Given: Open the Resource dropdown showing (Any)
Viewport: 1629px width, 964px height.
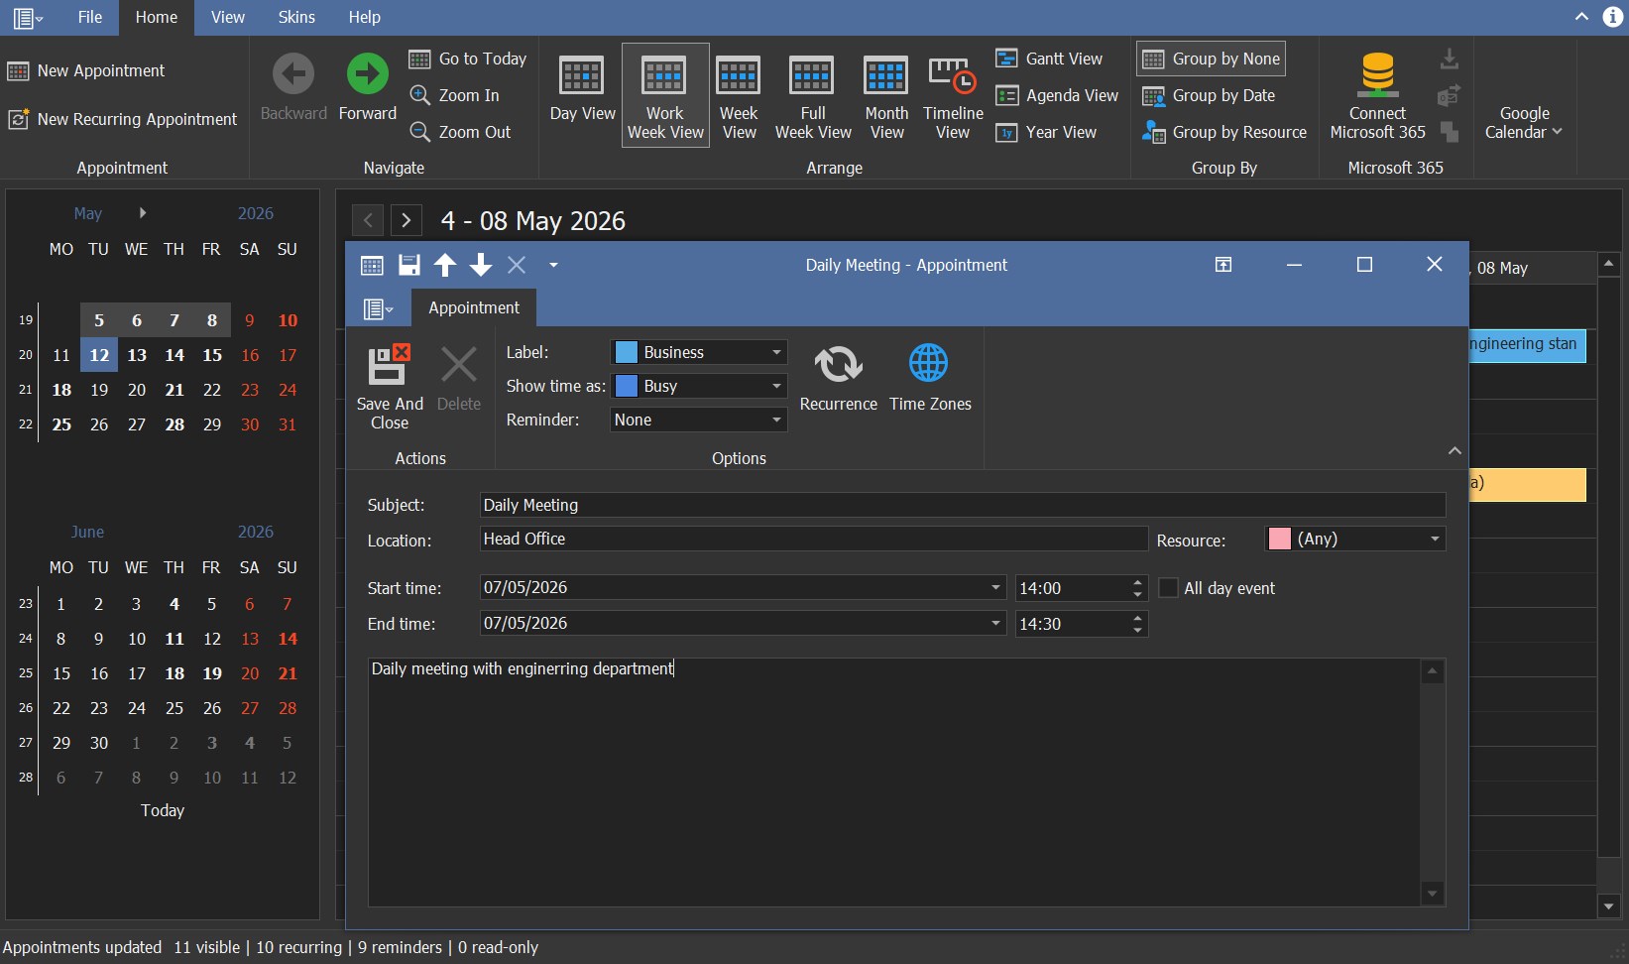Looking at the screenshot, I should (x=1435, y=539).
